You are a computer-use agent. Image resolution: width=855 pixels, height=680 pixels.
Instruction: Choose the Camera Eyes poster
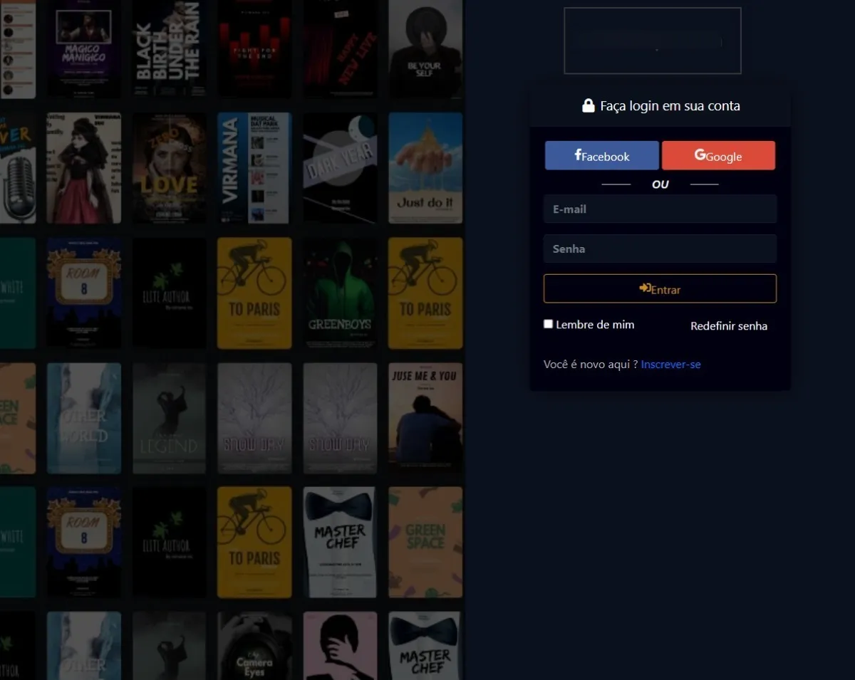pos(254,646)
